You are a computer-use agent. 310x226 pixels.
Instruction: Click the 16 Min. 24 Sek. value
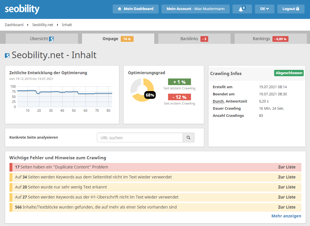pos(272,109)
